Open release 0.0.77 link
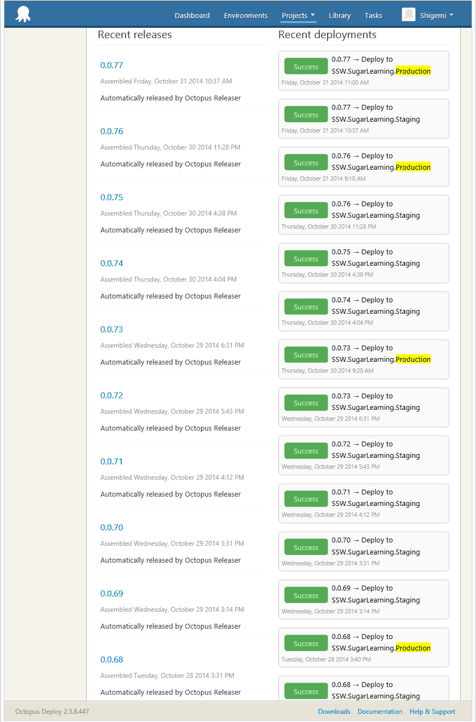This screenshot has height=722, width=476. (x=112, y=65)
